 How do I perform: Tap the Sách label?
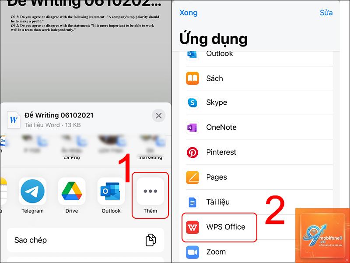[214, 78]
